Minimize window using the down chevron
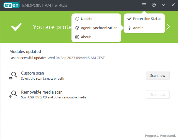Screen dimensions: 178x139 pyautogui.click(x=164, y=5)
